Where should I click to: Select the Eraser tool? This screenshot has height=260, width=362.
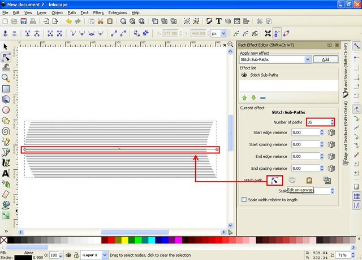click(6, 195)
